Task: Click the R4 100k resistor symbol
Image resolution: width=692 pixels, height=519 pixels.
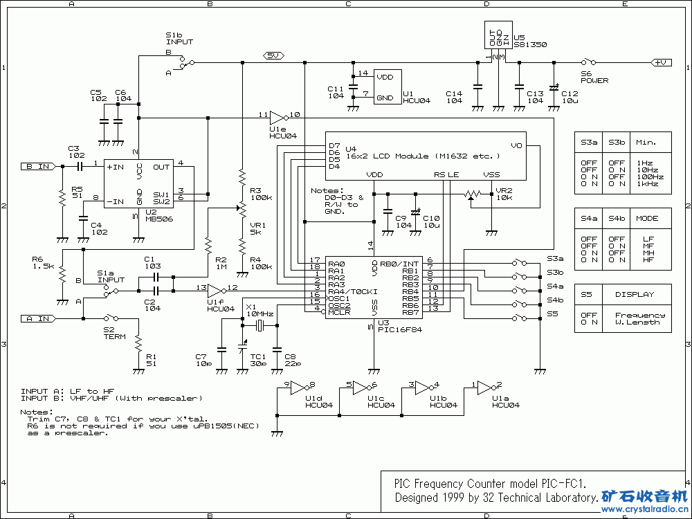Action: [242, 246]
